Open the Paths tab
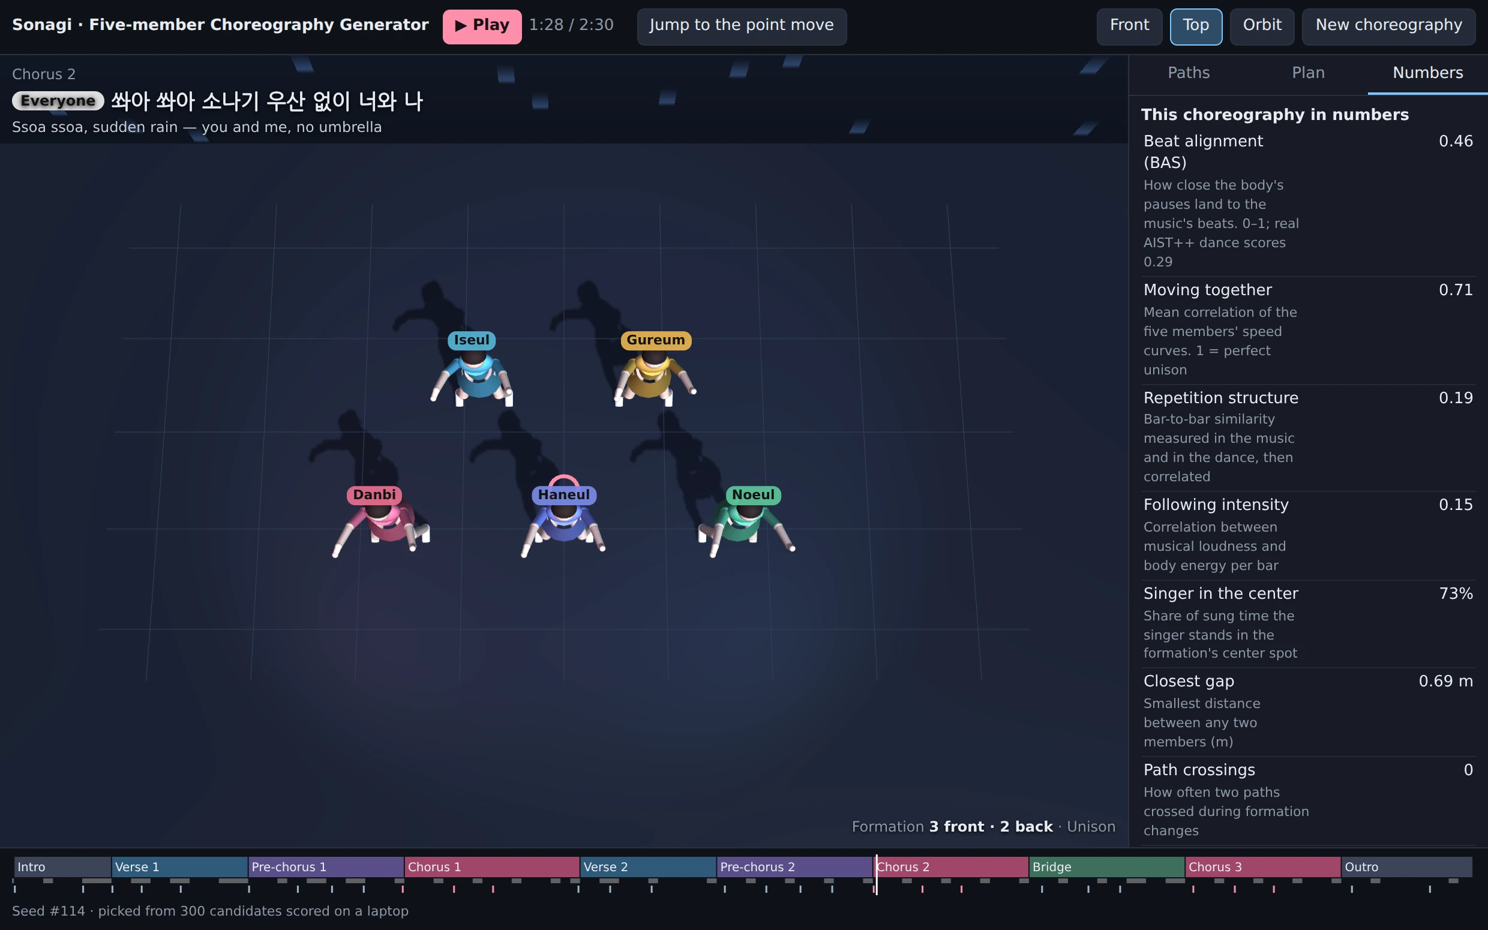Viewport: 1488px width, 930px height. pyautogui.click(x=1189, y=73)
